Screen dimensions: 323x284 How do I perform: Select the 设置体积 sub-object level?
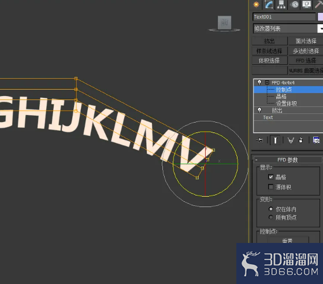(x=287, y=104)
